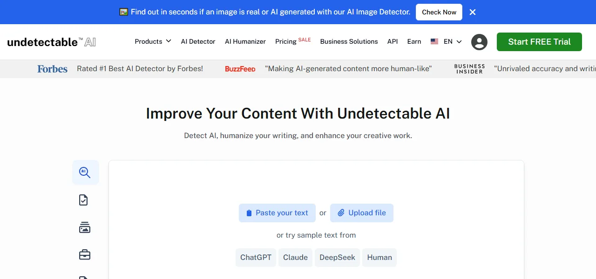Image resolution: width=596 pixels, height=279 pixels.
Task: Open AI Humanizer in the navigation
Action: click(x=245, y=41)
